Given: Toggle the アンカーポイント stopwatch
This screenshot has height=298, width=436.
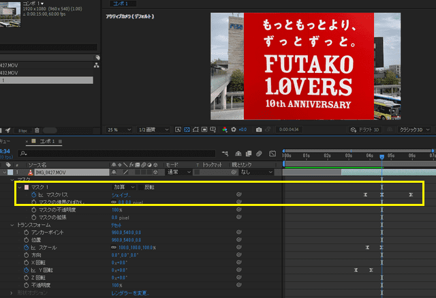Looking at the screenshot, I should [x=26, y=233].
